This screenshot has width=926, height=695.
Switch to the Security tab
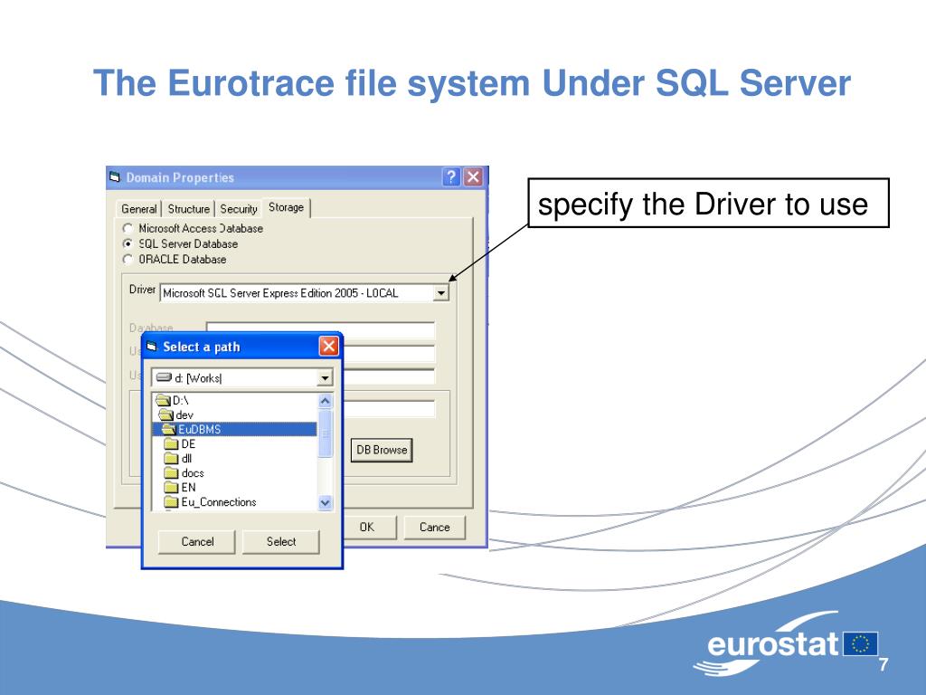[239, 209]
